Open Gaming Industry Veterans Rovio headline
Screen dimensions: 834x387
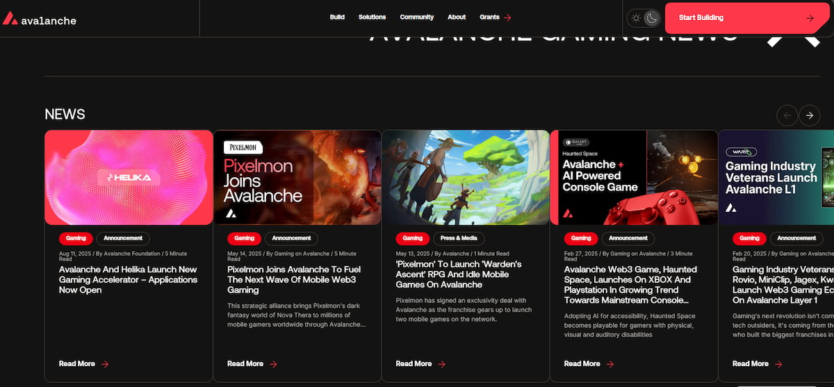click(783, 284)
